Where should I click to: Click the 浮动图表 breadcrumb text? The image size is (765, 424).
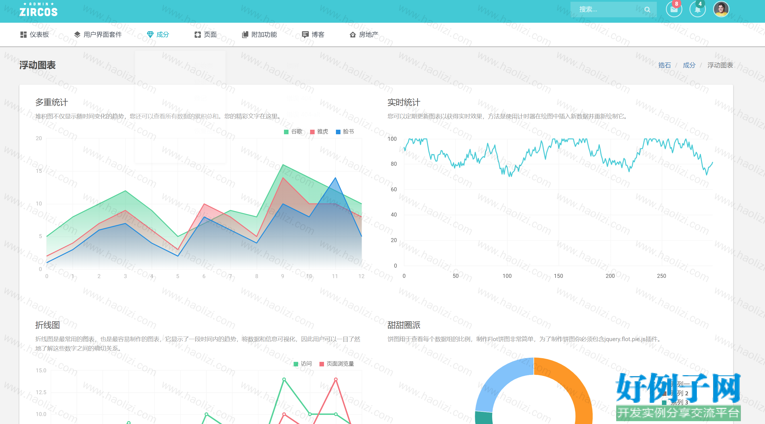coord(720,65)
